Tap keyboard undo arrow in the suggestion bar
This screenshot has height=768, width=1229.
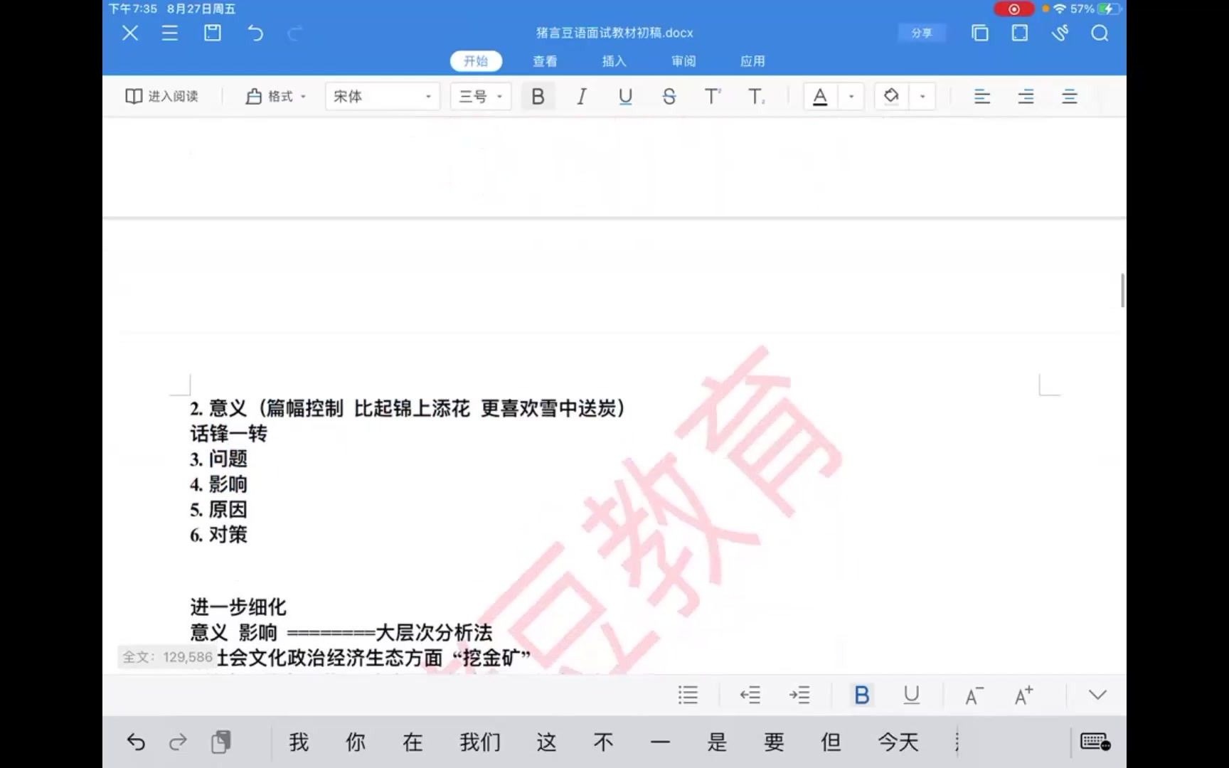136,742
